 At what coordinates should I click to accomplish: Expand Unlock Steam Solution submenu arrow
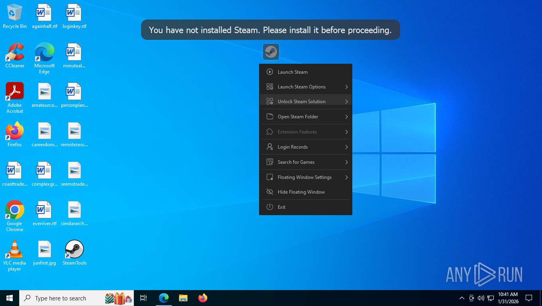347,102
